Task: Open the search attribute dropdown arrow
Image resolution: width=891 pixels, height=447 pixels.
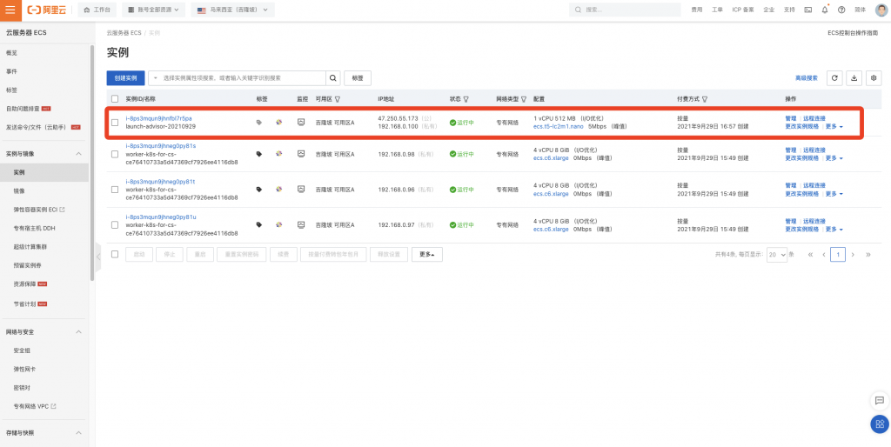Action: pyautogui.click(x=155, y=77)
